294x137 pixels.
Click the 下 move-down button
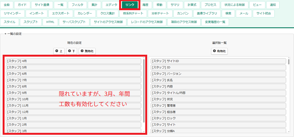point(71,51)
